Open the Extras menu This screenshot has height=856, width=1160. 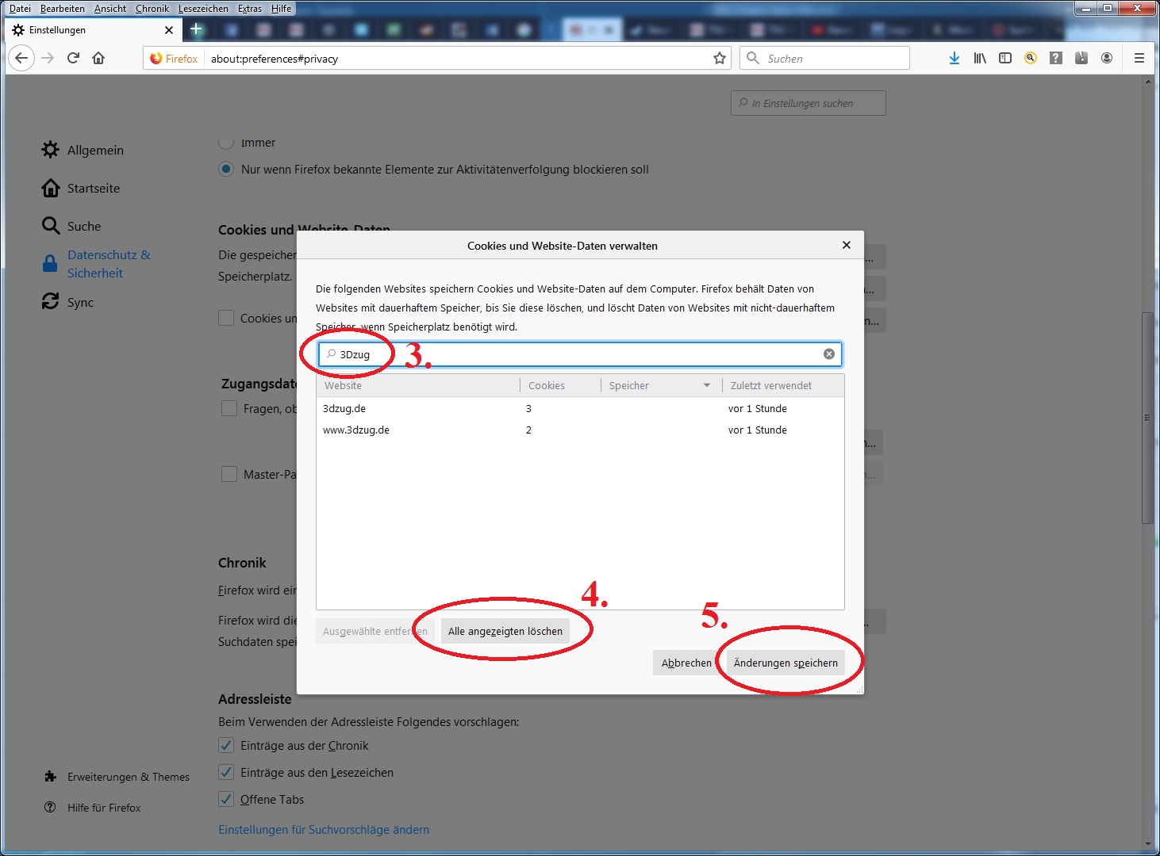[x=250, y=9]
